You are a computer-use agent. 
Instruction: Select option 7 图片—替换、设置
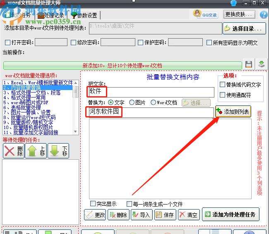[38, 112]
